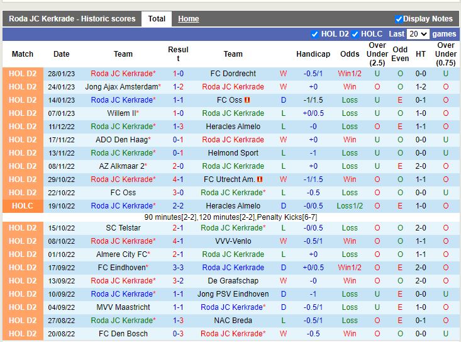Click the 1-0 score of the 28/01/23 match

178,74
